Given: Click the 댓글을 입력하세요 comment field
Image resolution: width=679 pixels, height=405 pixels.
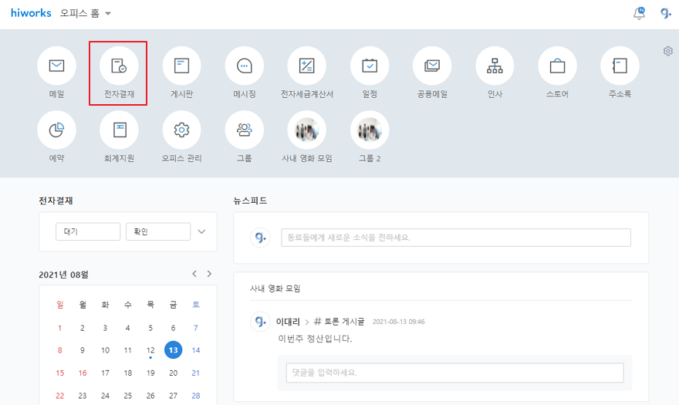Looking at the screenshot, I should click(x=454, y=373).
